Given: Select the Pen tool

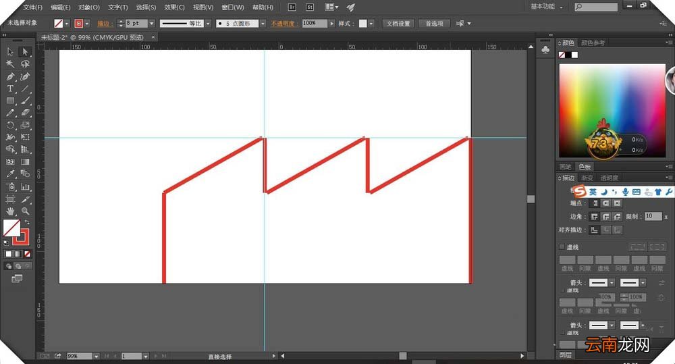Looking at the screenshot, I should pyautogui.click(x=10, y=77).
